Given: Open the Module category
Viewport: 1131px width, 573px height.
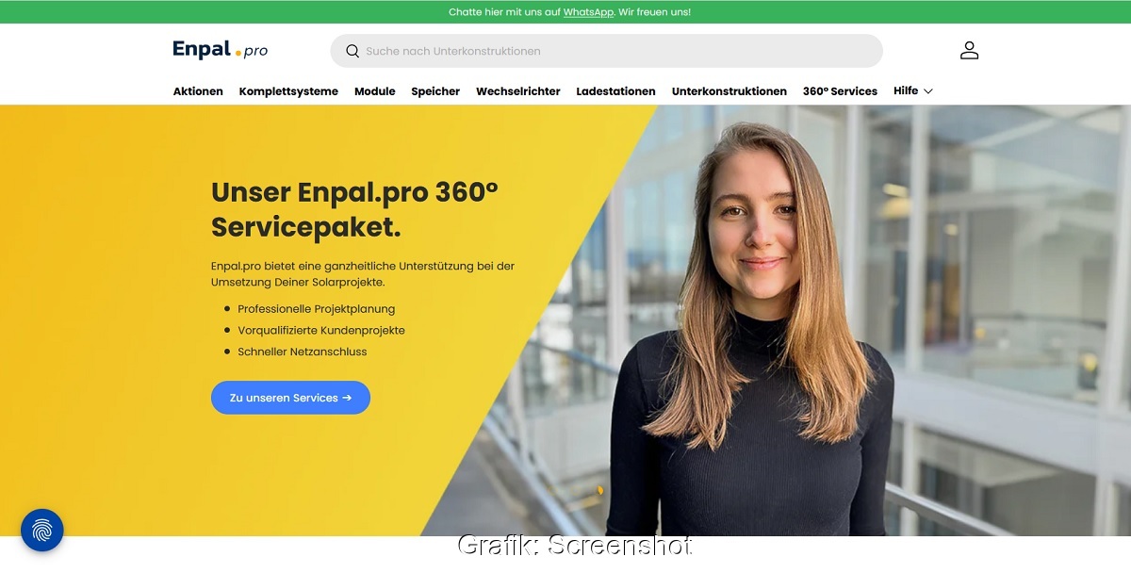Looking at the screenshot, I should (x=375, y=91).
